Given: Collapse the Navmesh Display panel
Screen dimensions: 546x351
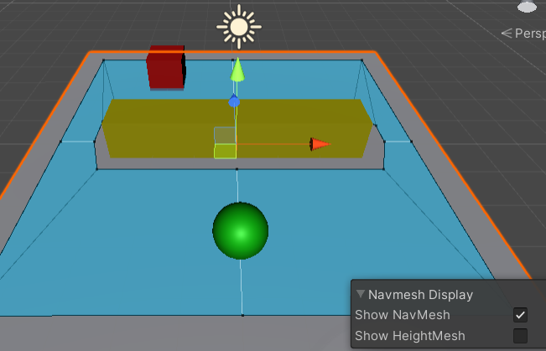Looking at the screenshot, I should click(361, 294).
